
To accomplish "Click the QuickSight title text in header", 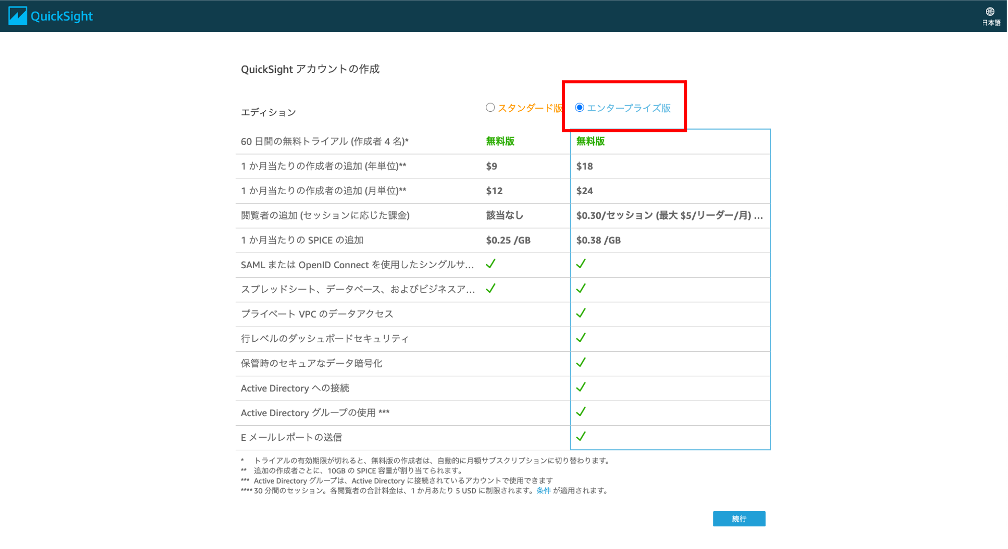I will 61,16.
